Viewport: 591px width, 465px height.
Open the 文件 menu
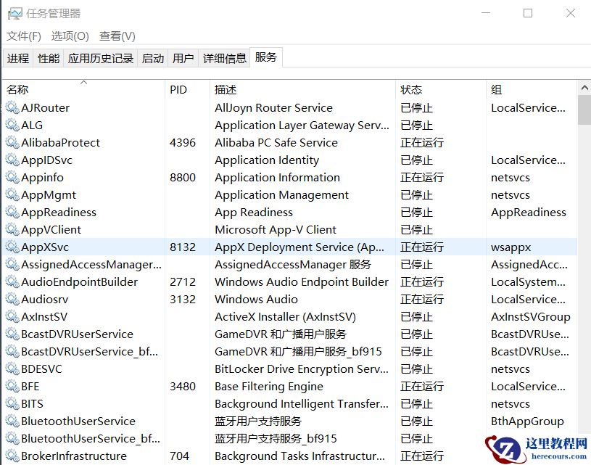coord(23,36)
